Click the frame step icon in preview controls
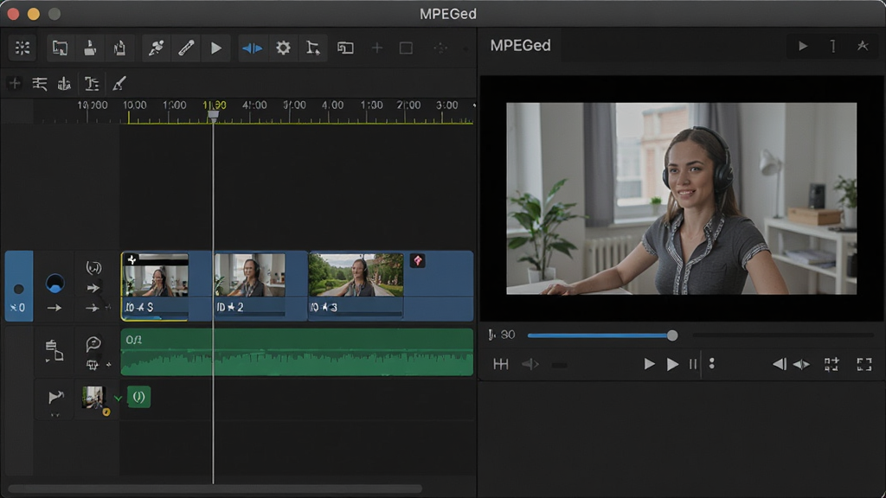The width and height of the screenshot is (886, 498). 501,364
